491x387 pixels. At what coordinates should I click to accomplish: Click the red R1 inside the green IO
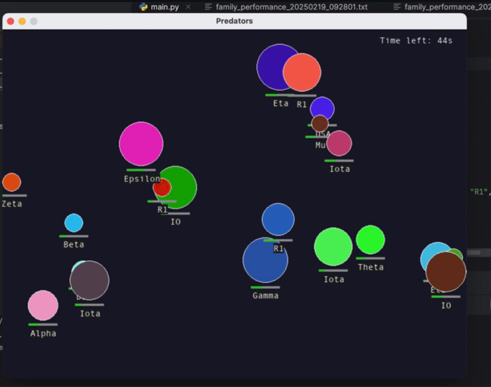coord(162,188)
